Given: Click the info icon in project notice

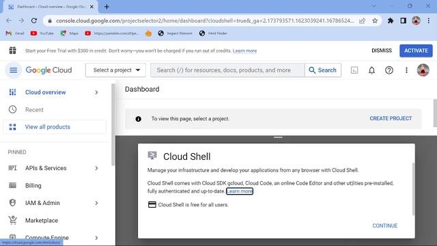Looking at the screenshot, I should (138, 119).
